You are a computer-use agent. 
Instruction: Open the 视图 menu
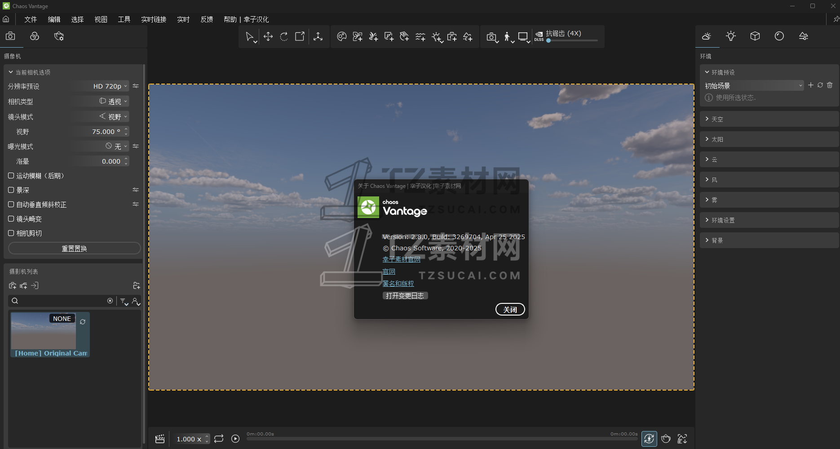point(101,19)
